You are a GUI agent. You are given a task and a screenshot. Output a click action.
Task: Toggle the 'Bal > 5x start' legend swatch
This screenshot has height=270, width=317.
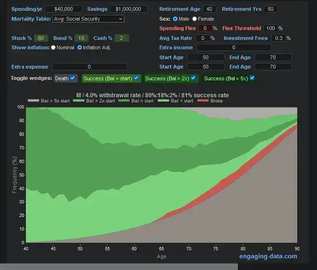pos(33,101)
